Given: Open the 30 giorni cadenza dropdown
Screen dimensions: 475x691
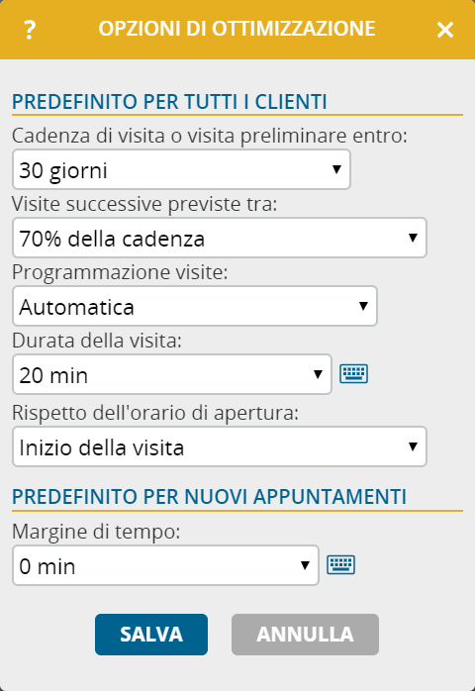Looking at the screenshot, I should pyautogui.click(x=181, y=169).
